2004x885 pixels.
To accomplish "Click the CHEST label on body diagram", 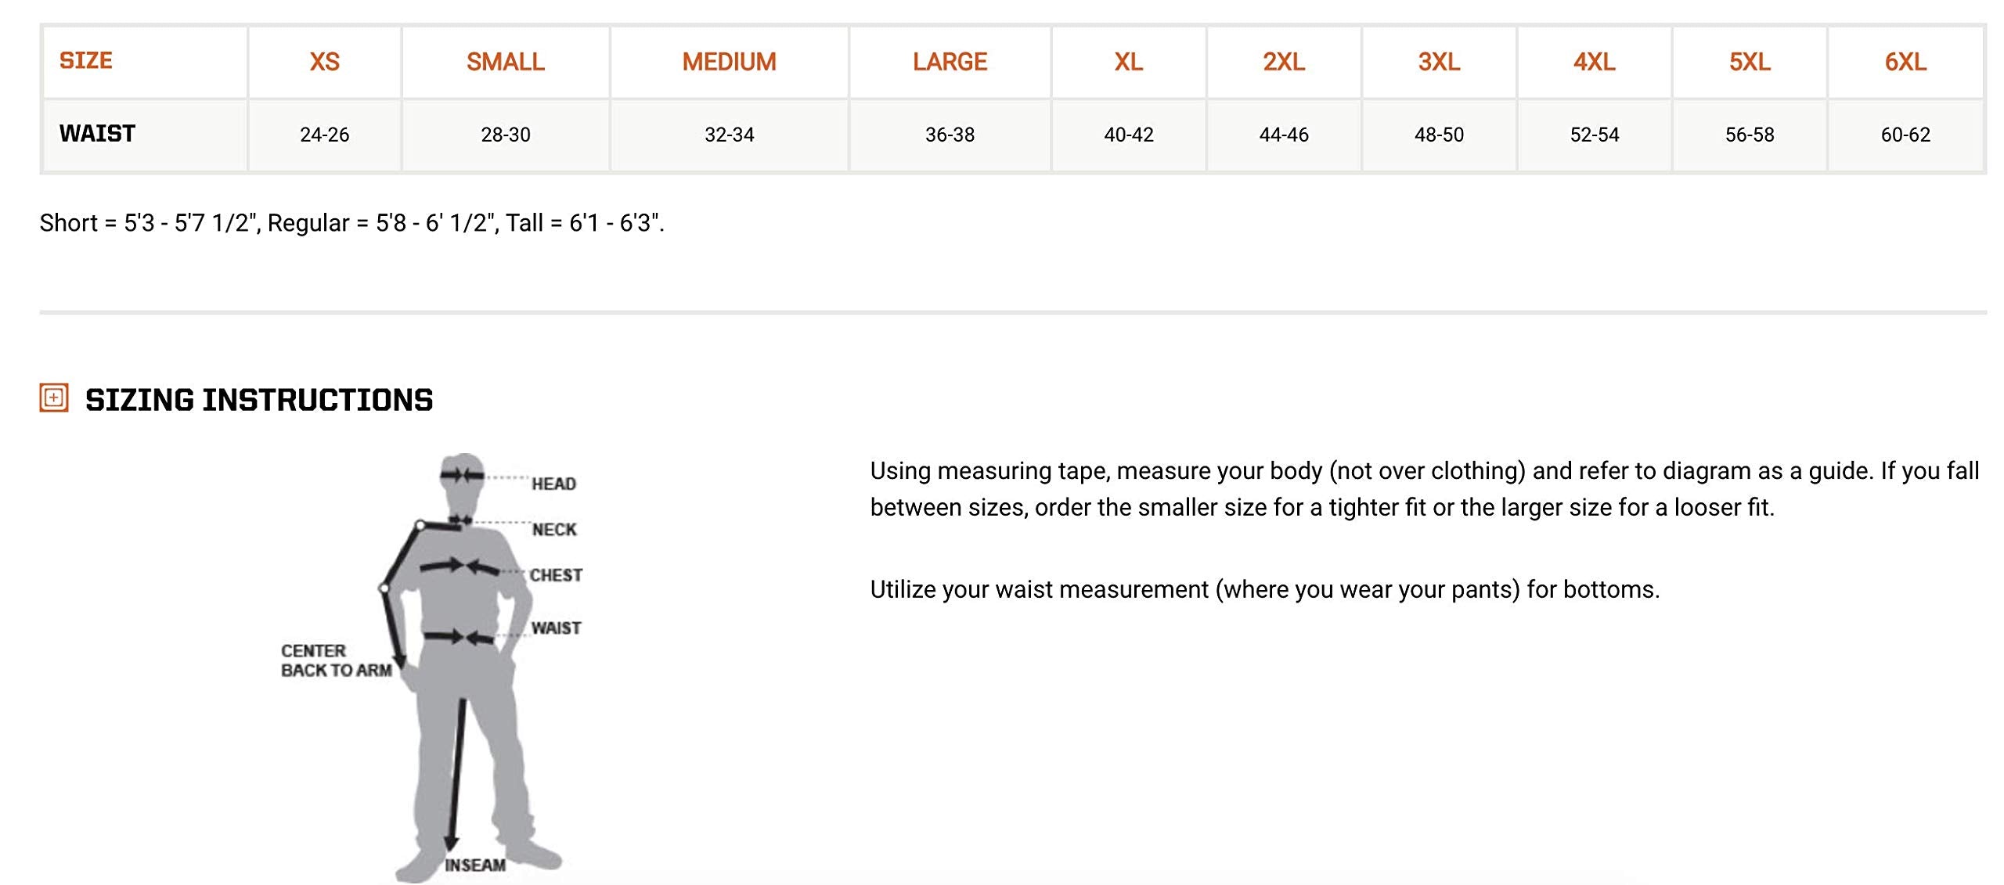I will pos(556,575).
